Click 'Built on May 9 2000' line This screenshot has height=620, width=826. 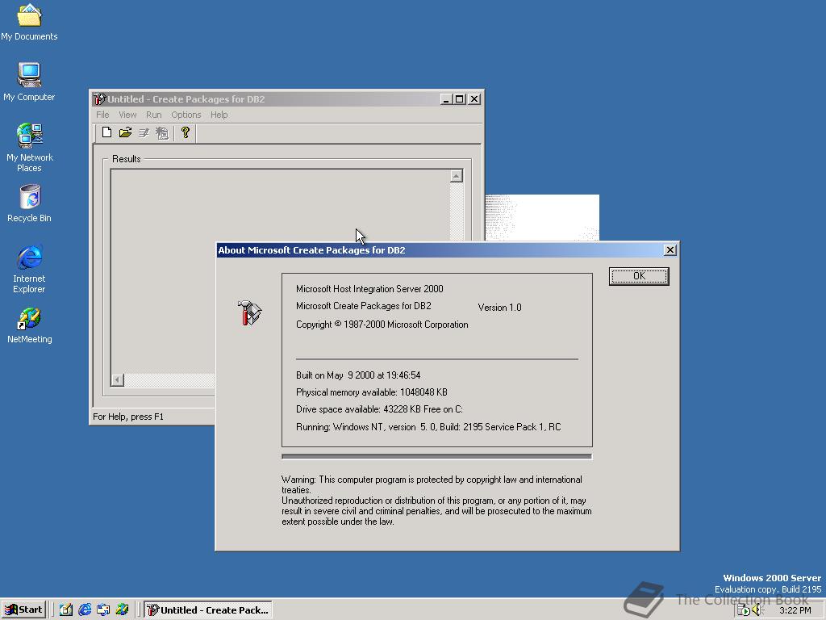[358, 375]
